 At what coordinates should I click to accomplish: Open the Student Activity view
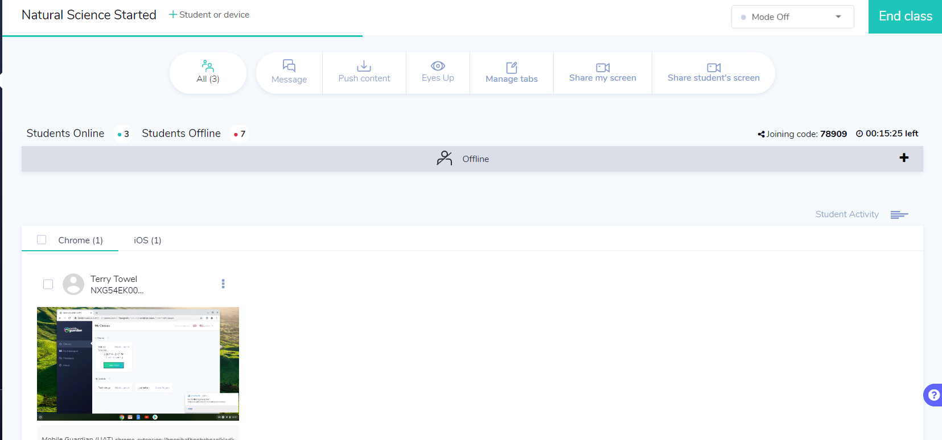pyautogui.click(x=847, y=214)
